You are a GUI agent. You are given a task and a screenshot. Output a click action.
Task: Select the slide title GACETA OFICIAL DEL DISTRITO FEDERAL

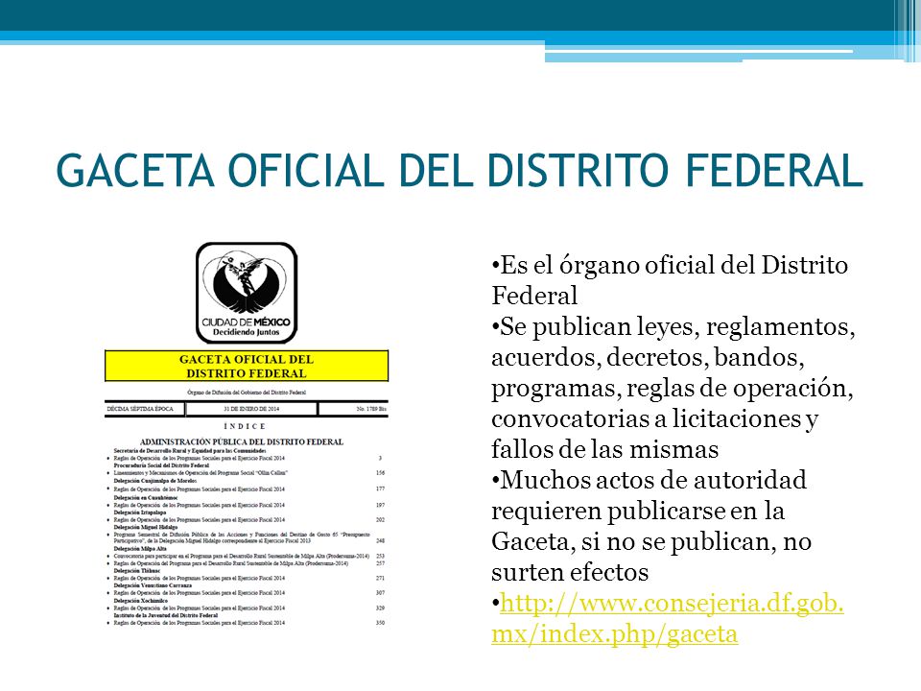coord(460,171)
